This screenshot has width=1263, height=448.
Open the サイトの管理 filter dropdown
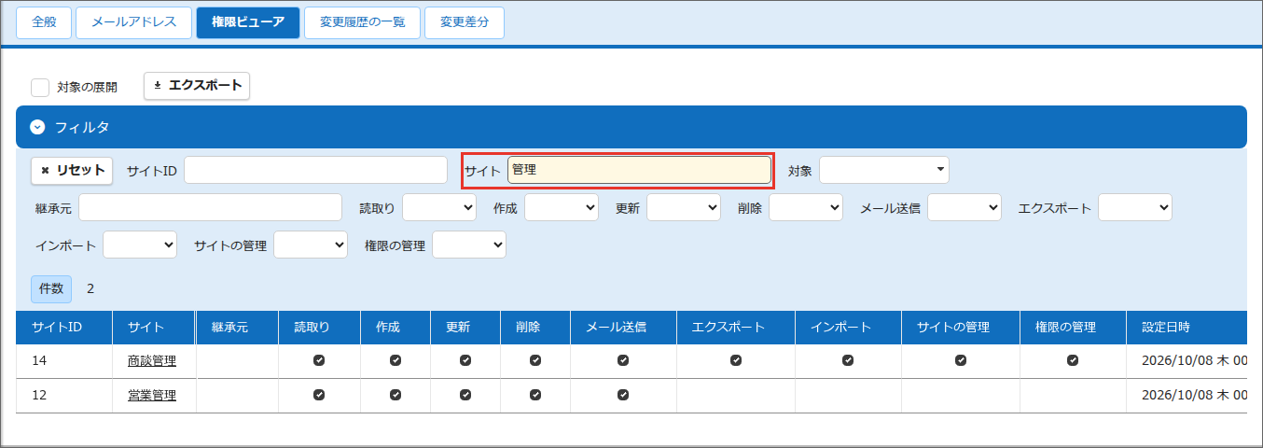(311, 245)
